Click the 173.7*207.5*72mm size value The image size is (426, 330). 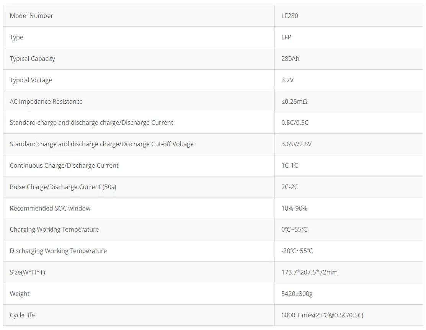coord(309,272)
